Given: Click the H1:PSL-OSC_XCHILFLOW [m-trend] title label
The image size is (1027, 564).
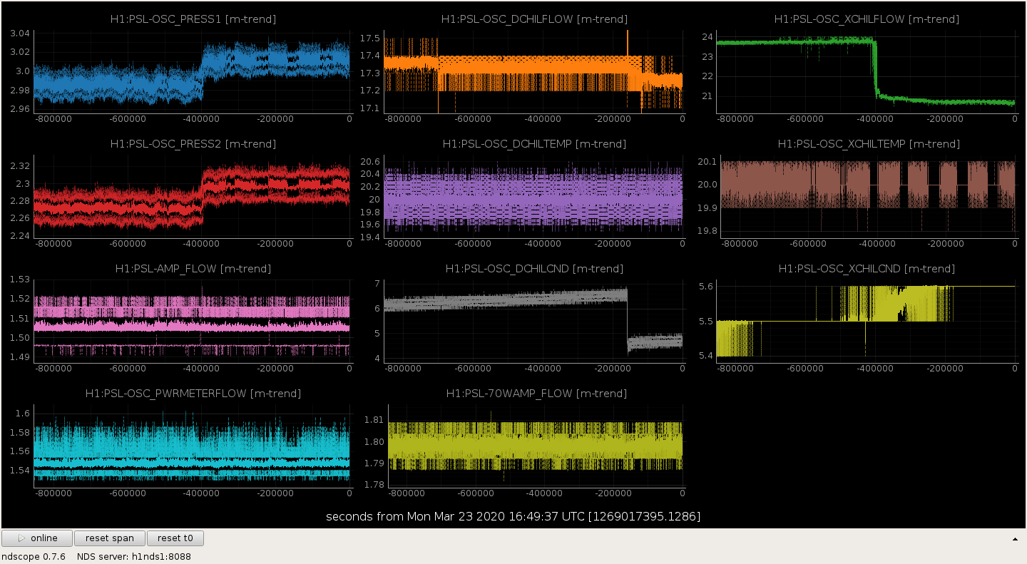Looking at the screenshot, I should tap(867, 19).
